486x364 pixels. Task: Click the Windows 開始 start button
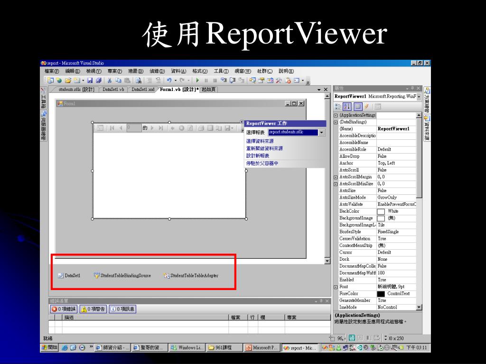49,347
